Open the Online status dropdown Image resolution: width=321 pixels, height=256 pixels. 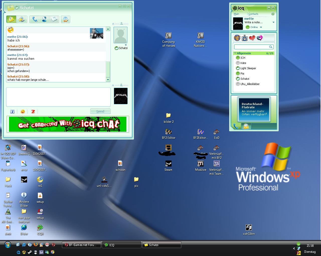(261, 27)
